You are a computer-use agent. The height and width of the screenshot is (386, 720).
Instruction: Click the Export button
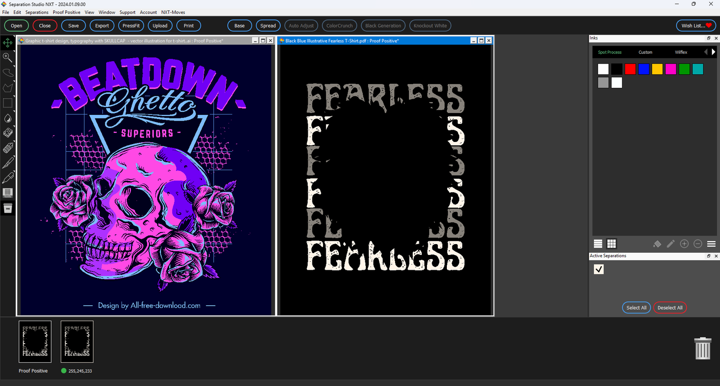pos(102,26)
